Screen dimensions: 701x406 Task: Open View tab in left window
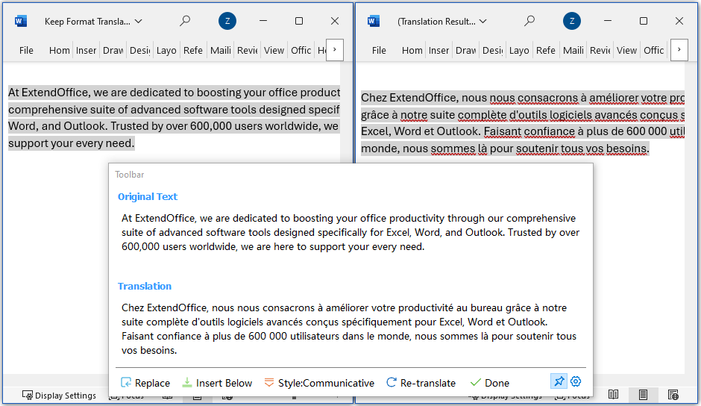click(x=274, y=51)
